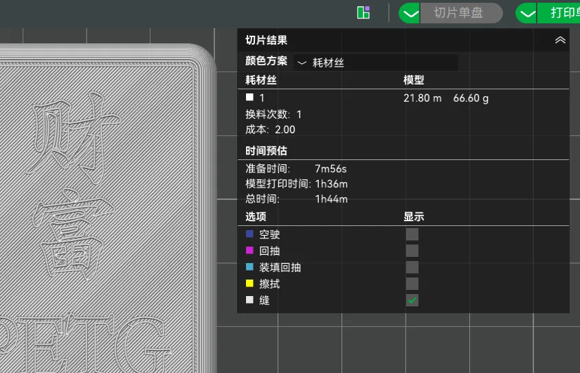Screen dimensions: 580x373
Task: Click the blue 空驶 legend icon
Action: click(x=250, y=234)
